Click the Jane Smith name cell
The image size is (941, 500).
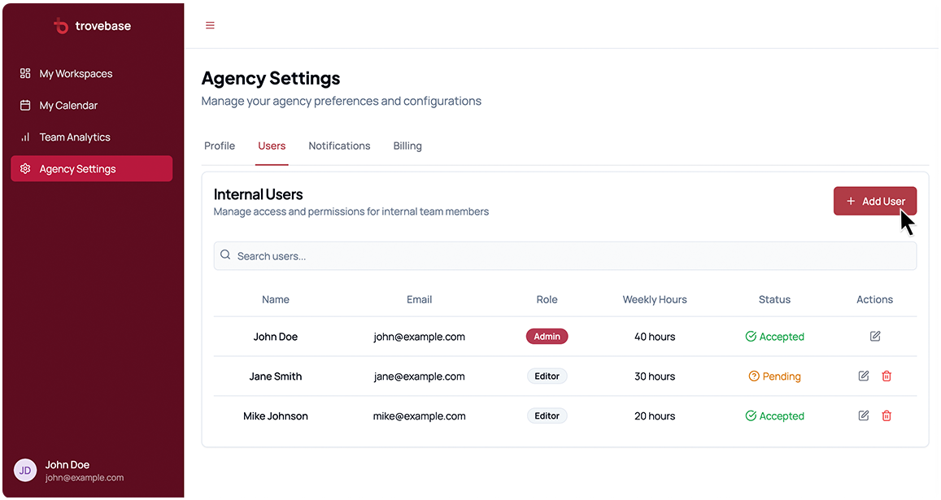point(276,376)
